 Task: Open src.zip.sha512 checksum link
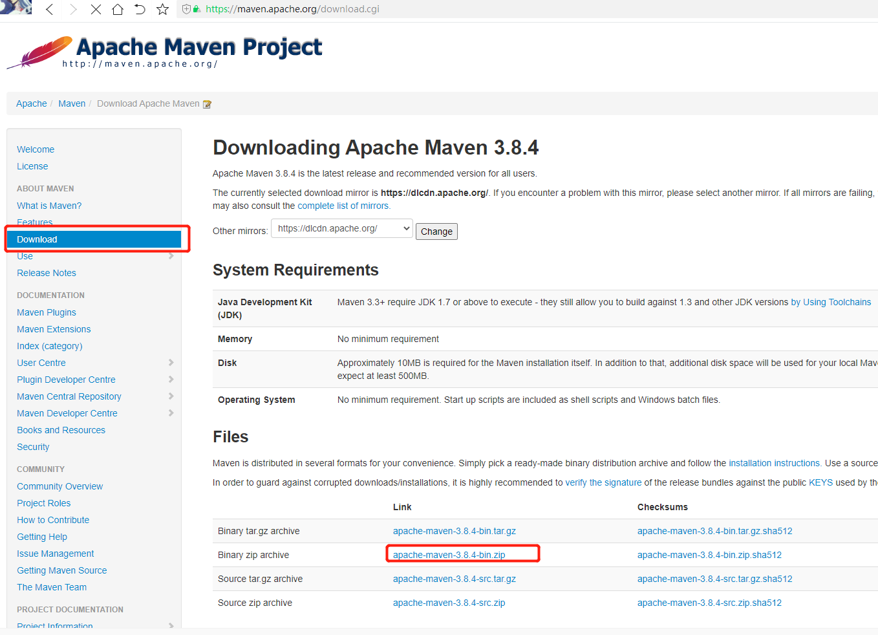(709, 603)
